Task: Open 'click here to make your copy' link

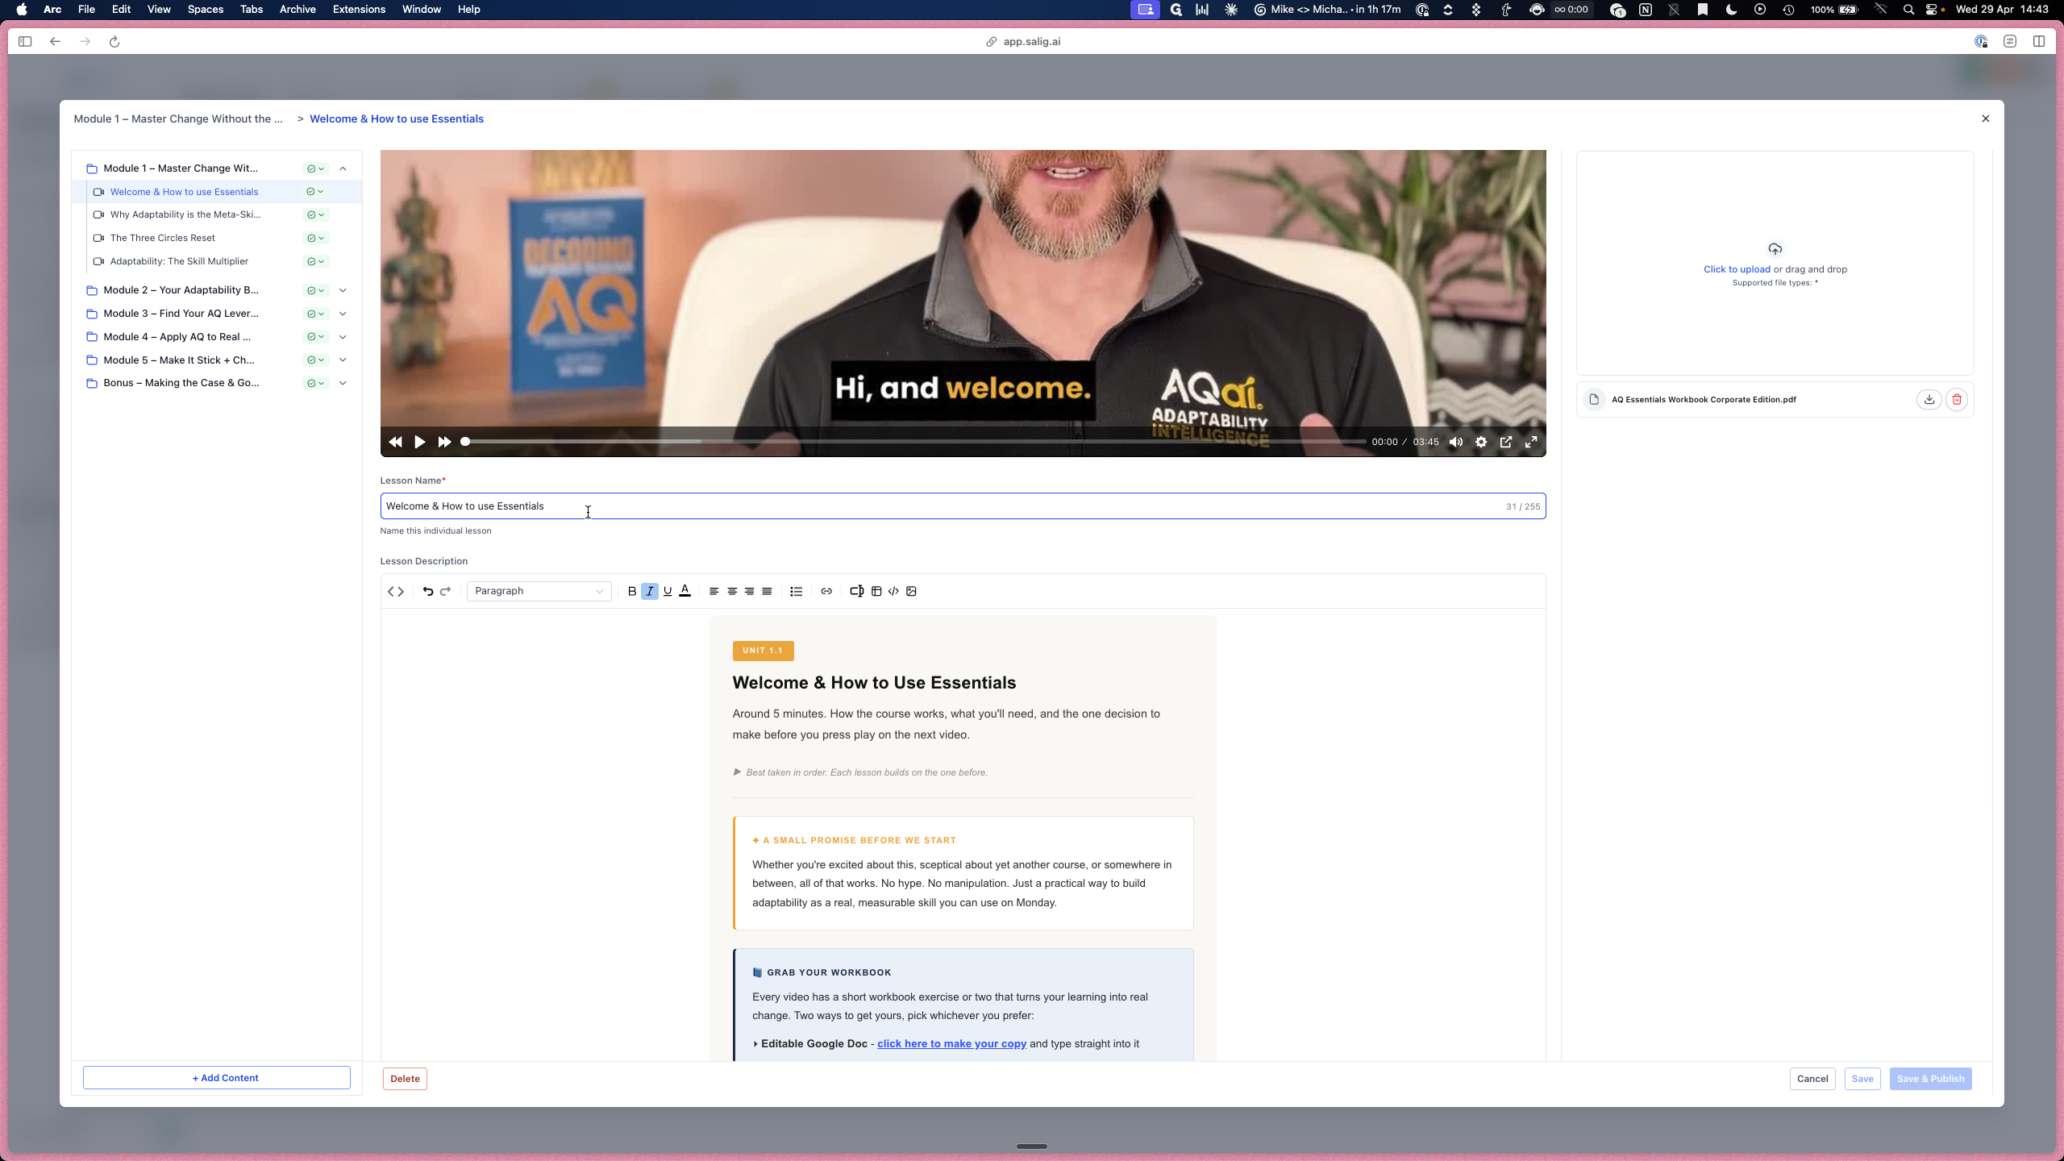Action: pyautogui.click(x=951, y=1043)
